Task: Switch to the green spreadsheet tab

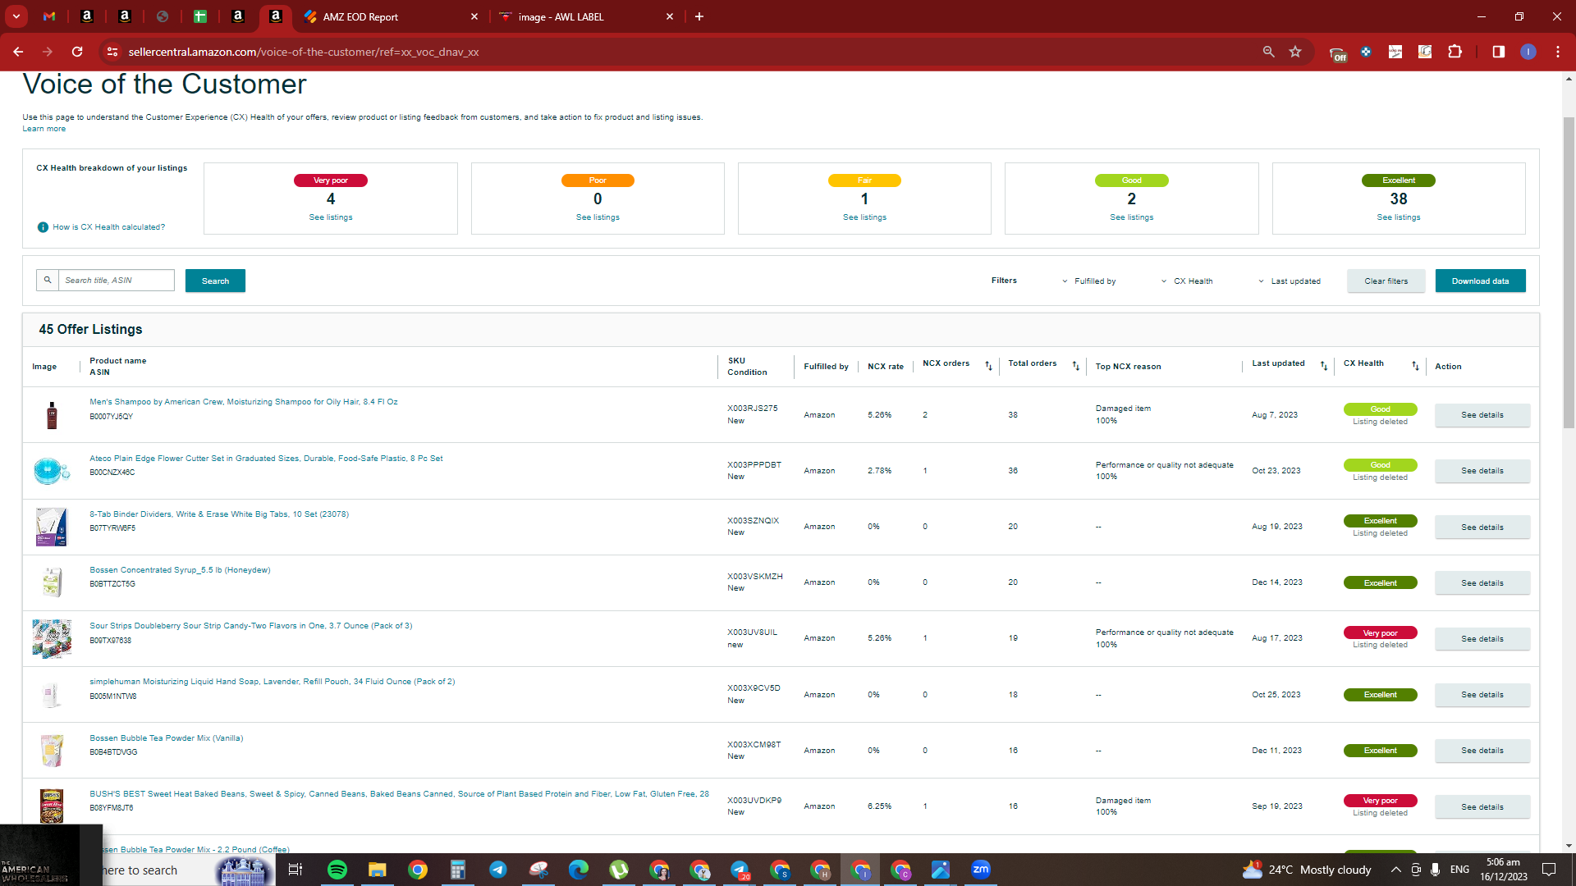Action: [x=200, y=16]
